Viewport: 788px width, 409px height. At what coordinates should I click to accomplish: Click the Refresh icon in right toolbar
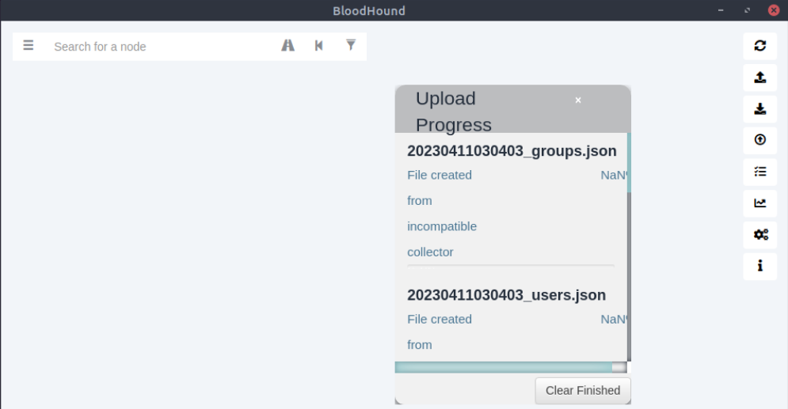(759, 46)
